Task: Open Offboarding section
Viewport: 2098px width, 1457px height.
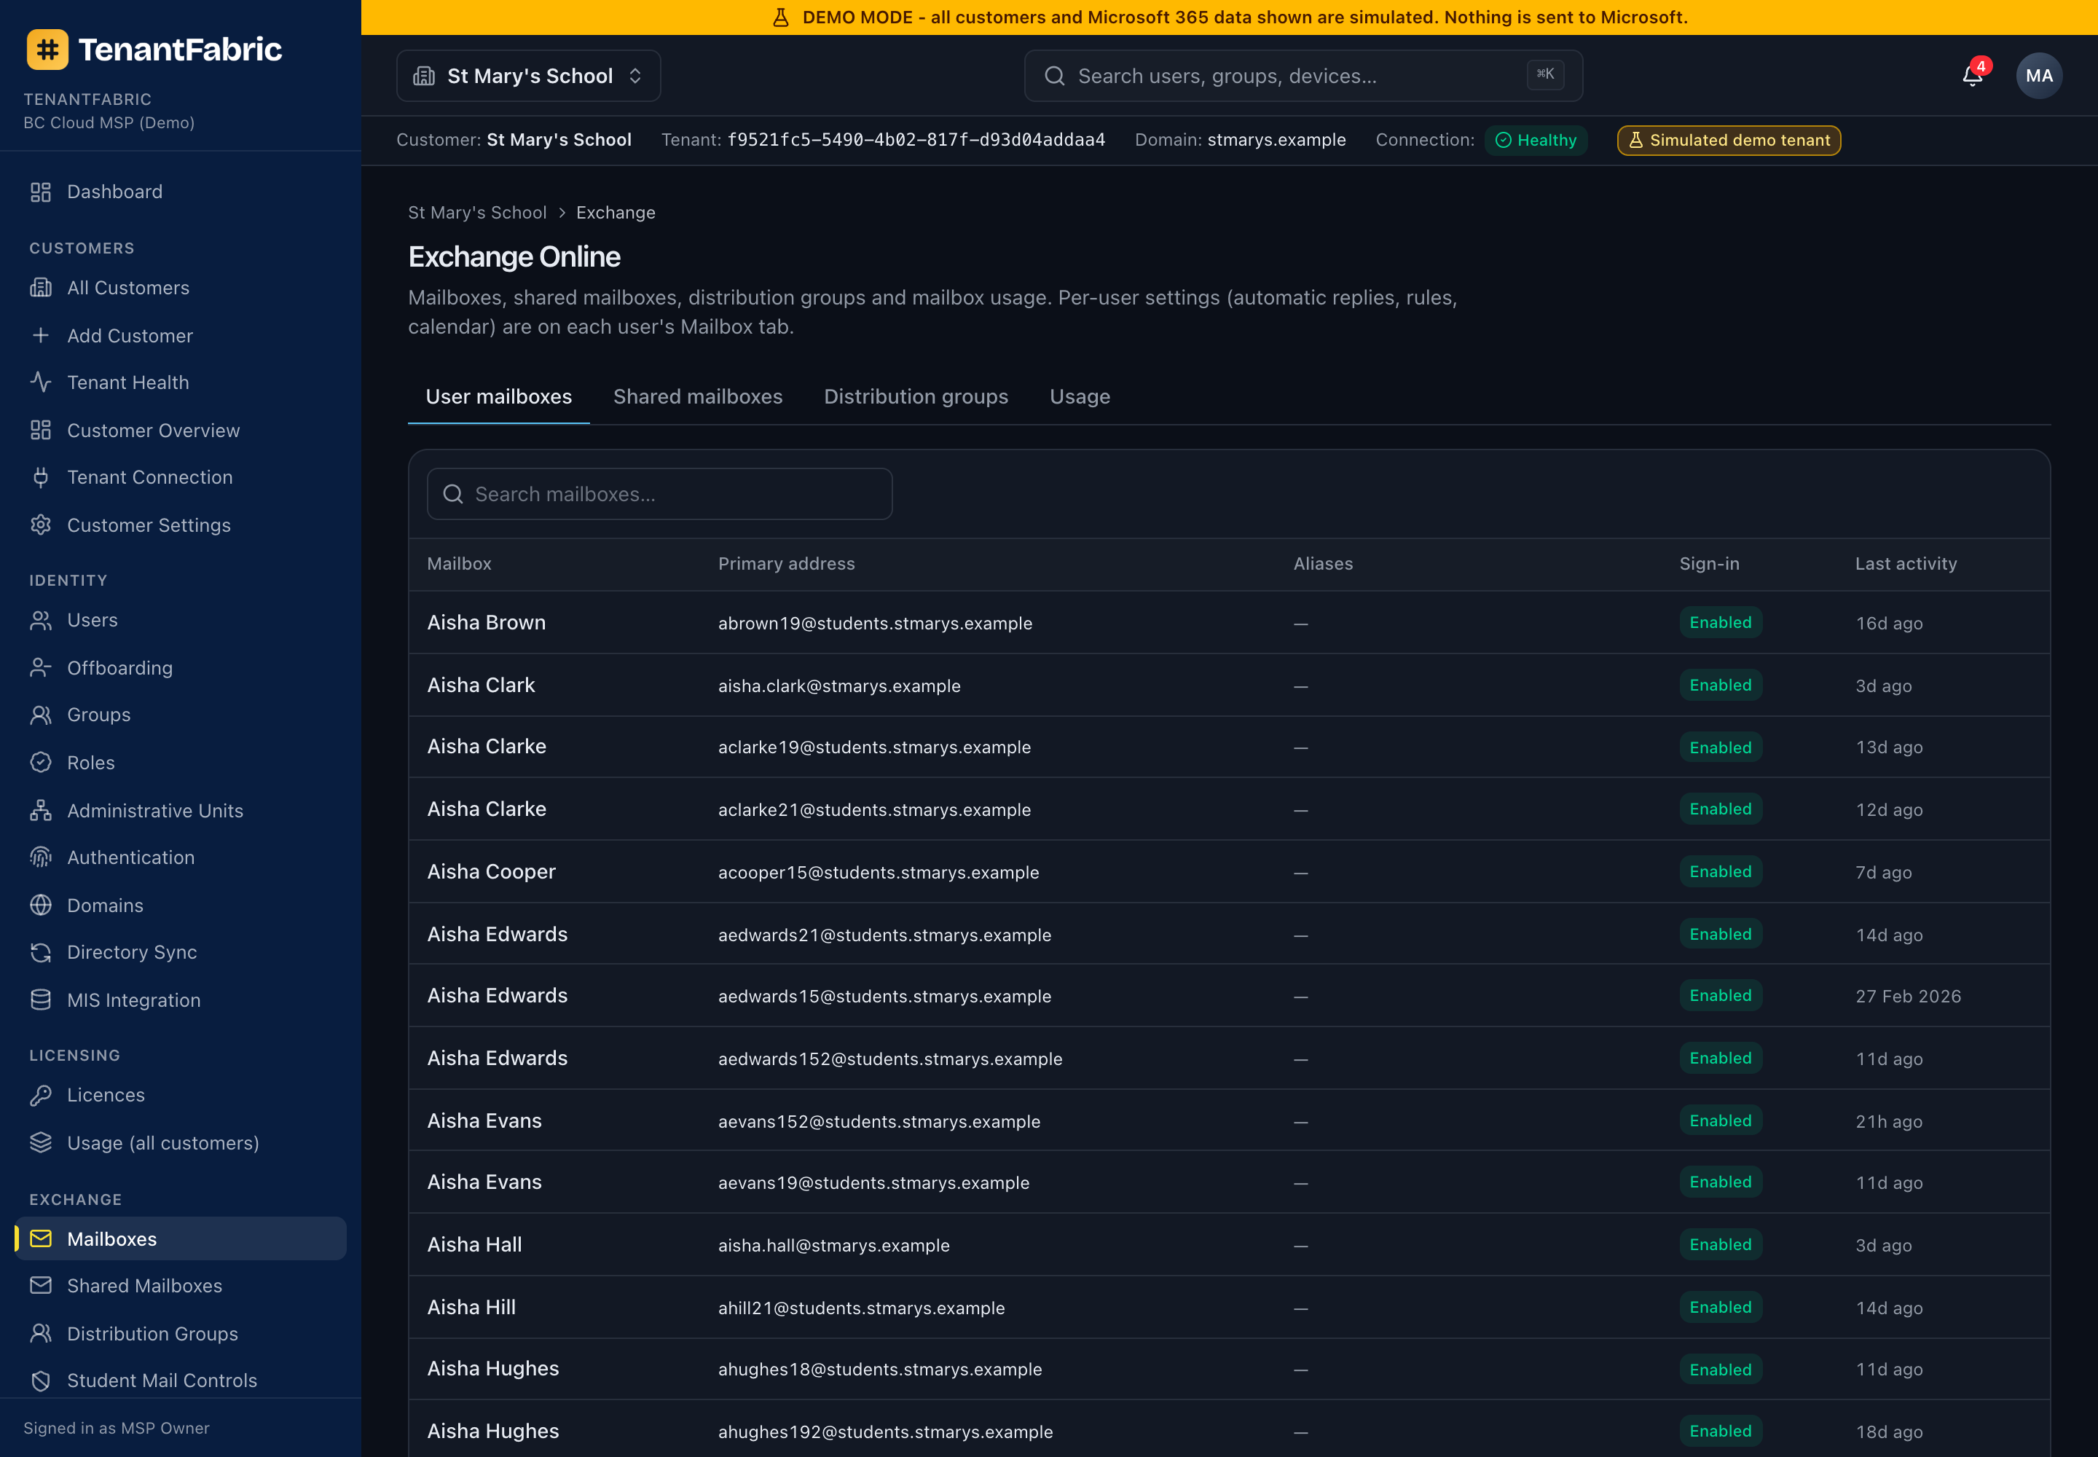Action: click(181, 668)
